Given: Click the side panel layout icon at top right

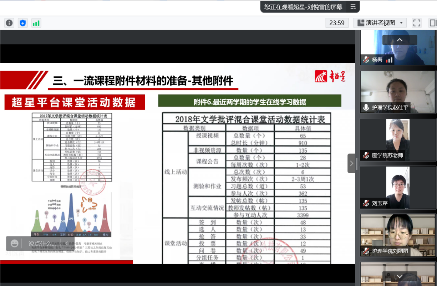Looking at the screenshot, I should pyautogui.click(x=433, y=23).
